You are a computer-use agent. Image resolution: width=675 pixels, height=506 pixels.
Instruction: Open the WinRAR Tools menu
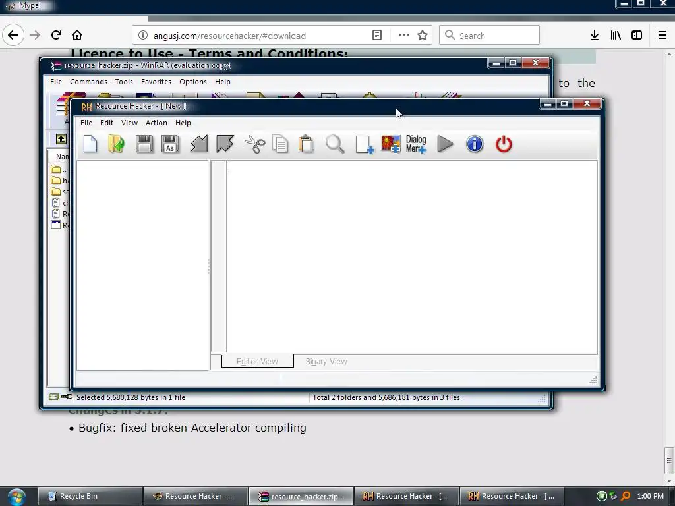(x=124, y=82)
